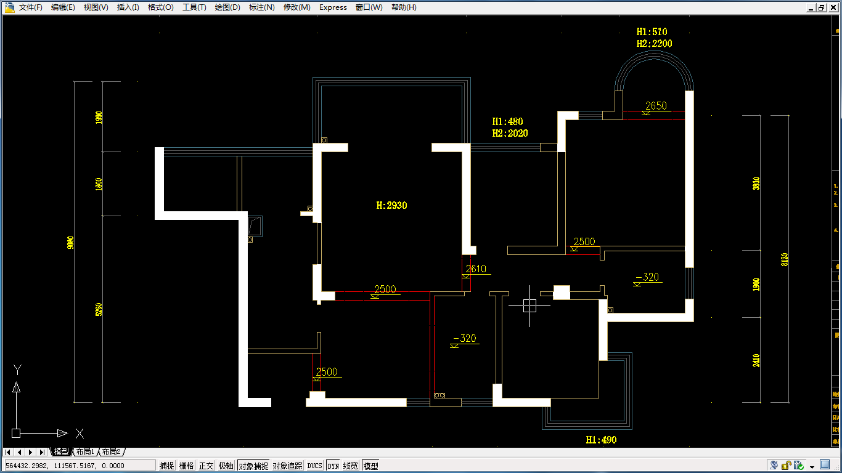Switch to the 模型 layout tab

point(61,452)
